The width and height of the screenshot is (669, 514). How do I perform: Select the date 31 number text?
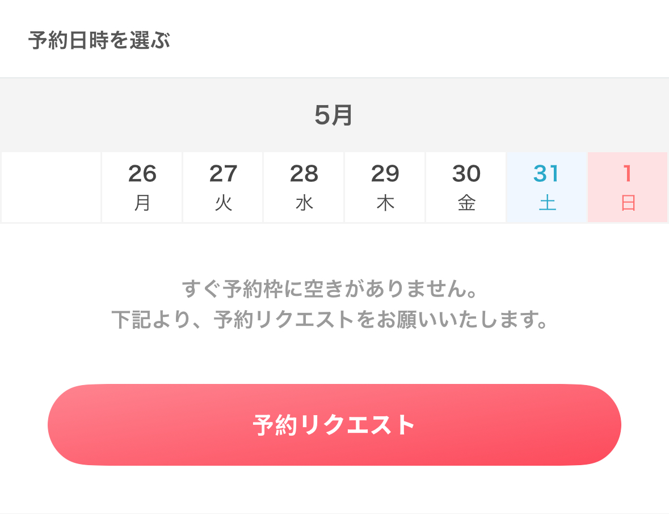coord(546,174)
